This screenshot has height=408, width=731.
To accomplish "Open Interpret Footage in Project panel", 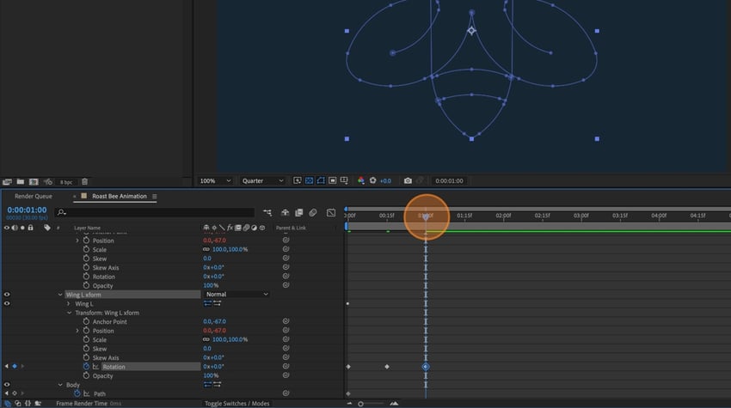I will [7, 181].
